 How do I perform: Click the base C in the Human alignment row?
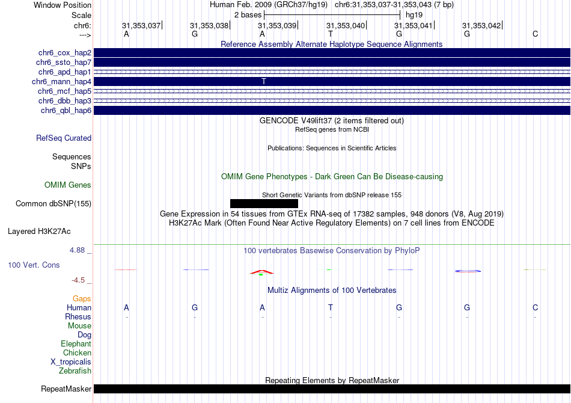[x=535, y=307]
